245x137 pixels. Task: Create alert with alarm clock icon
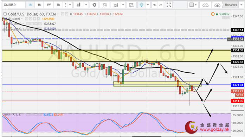pyautogui.click(x=131, y=5)
